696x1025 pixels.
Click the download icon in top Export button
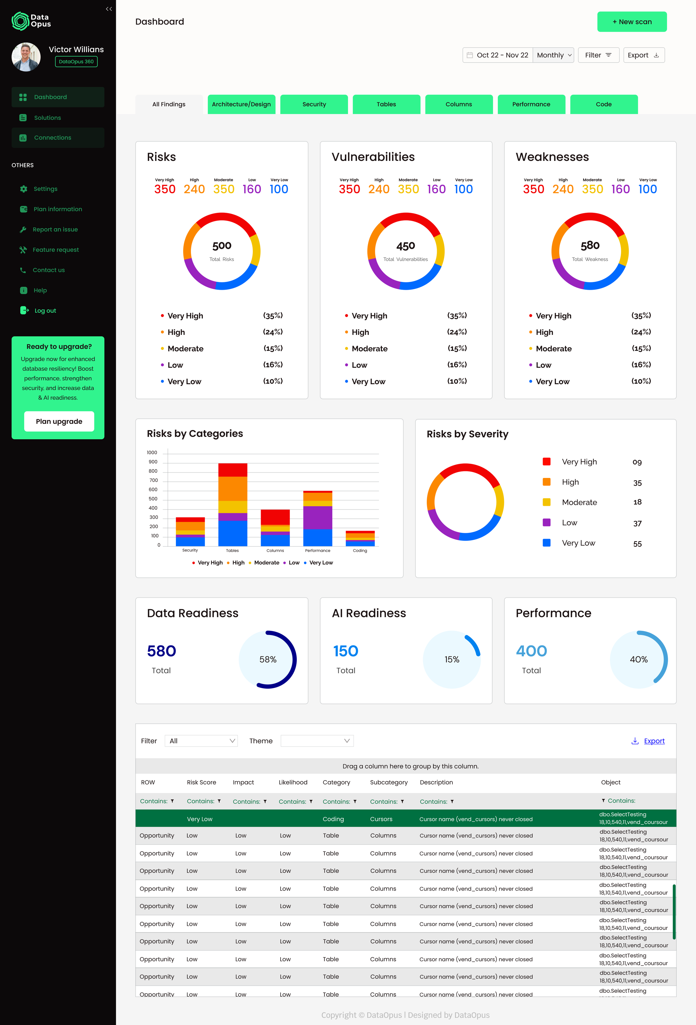[x=656, y=55]
